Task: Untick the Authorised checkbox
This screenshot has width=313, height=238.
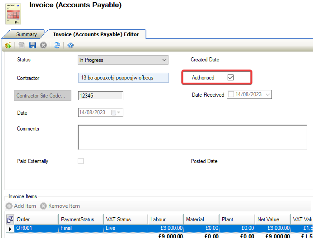Action: pos(230,78)
